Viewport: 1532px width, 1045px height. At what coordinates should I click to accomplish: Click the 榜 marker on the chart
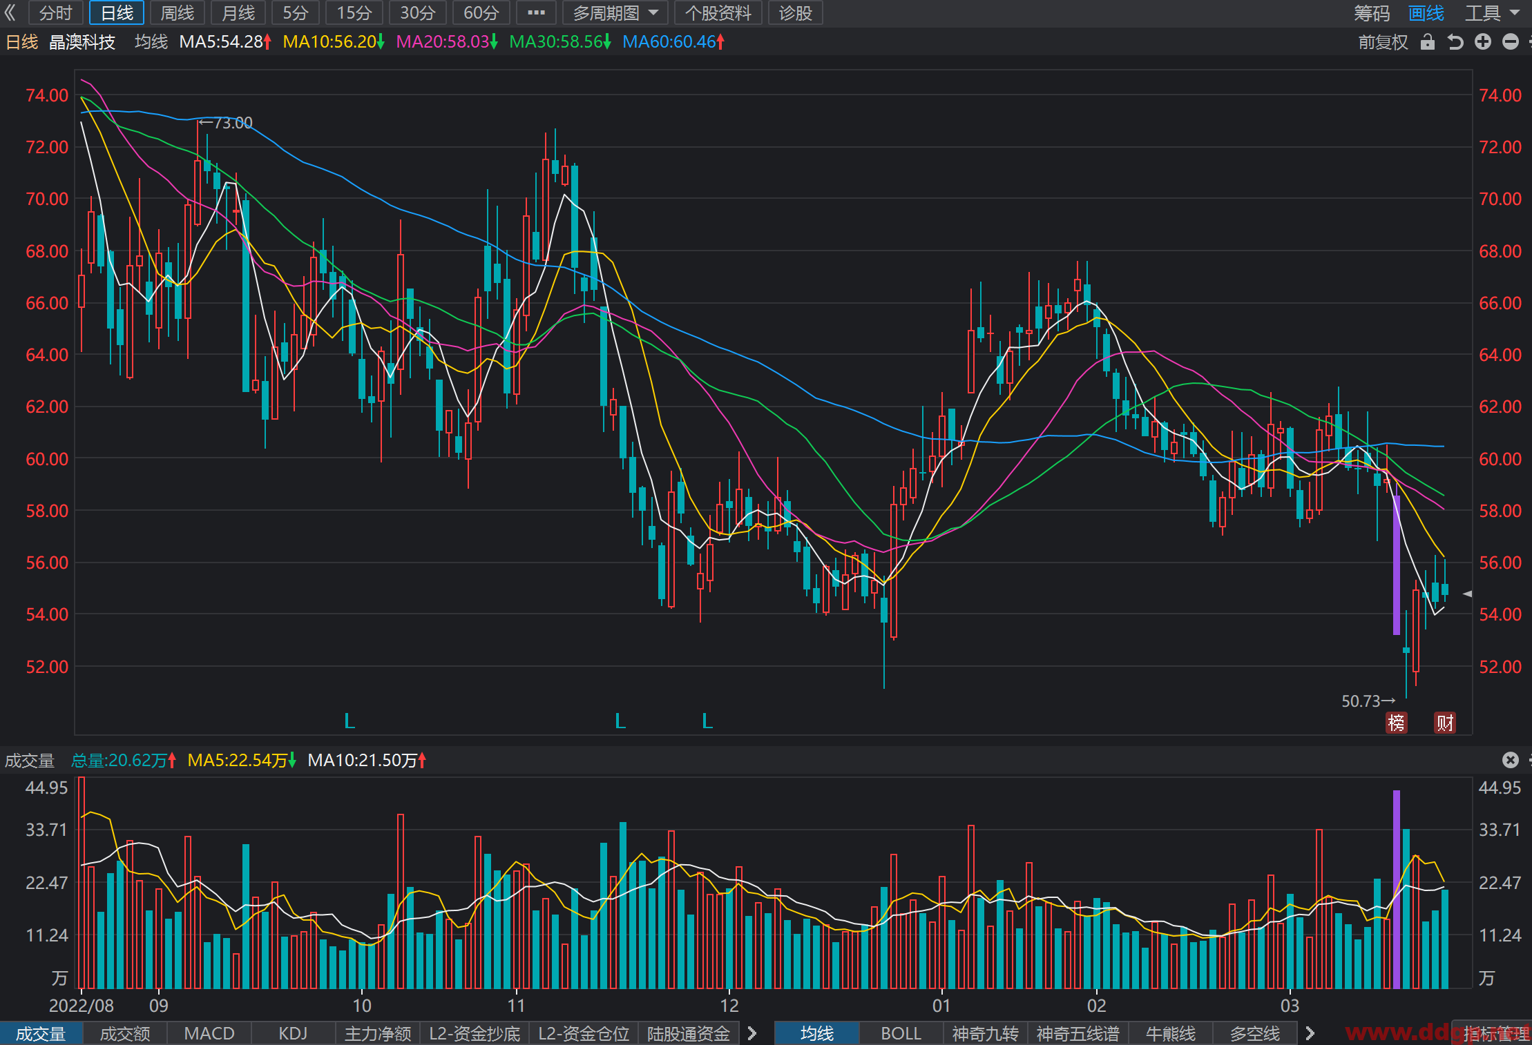(1396, 723)
